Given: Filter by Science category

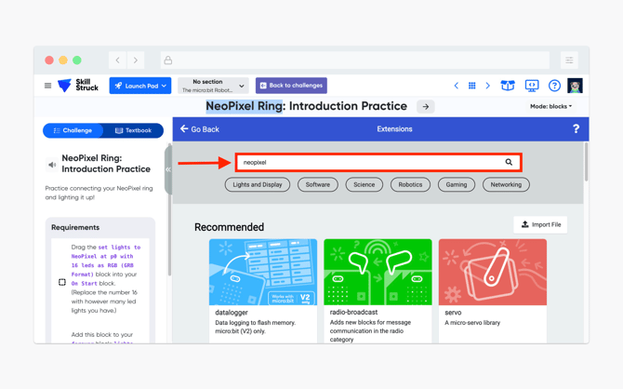Looking at the screenshot, I should (364, 184).
